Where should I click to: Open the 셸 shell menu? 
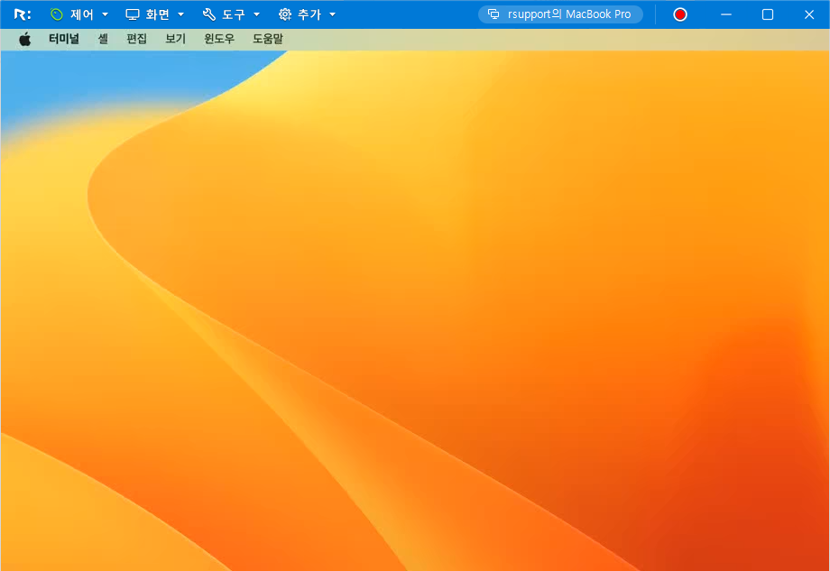(x=103, y=39)
